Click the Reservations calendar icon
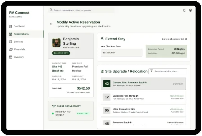 point(10,34)
